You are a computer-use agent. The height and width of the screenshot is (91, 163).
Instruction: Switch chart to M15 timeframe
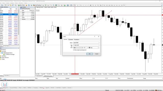(x=109, y=5)
